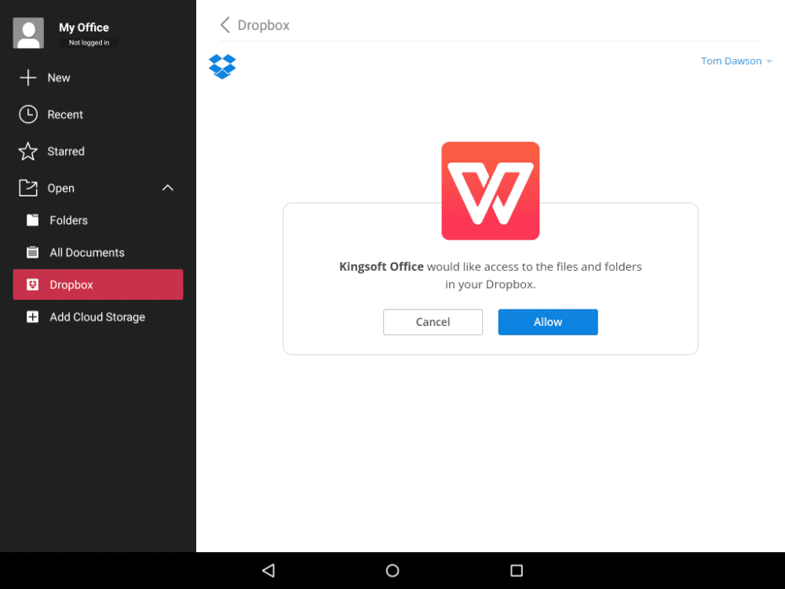Tap the Not logged in label
The width and height of the screenshot is (785, 589).
coord(89,42)
